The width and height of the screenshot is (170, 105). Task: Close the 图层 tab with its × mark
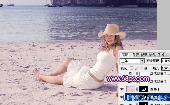(131, 55)
